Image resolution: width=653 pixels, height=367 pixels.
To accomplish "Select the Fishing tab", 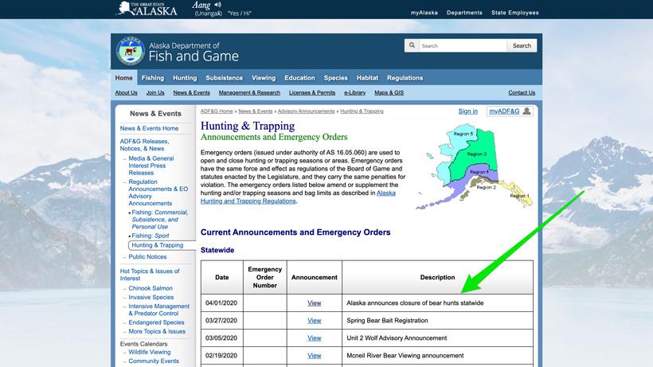I will tap(153, 78).
